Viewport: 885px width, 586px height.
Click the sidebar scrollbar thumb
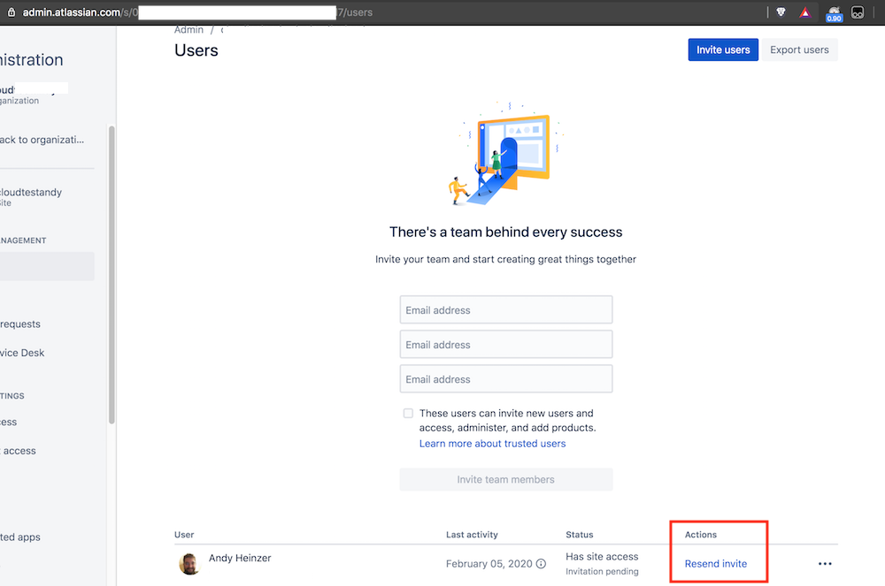tap(110, 274)
